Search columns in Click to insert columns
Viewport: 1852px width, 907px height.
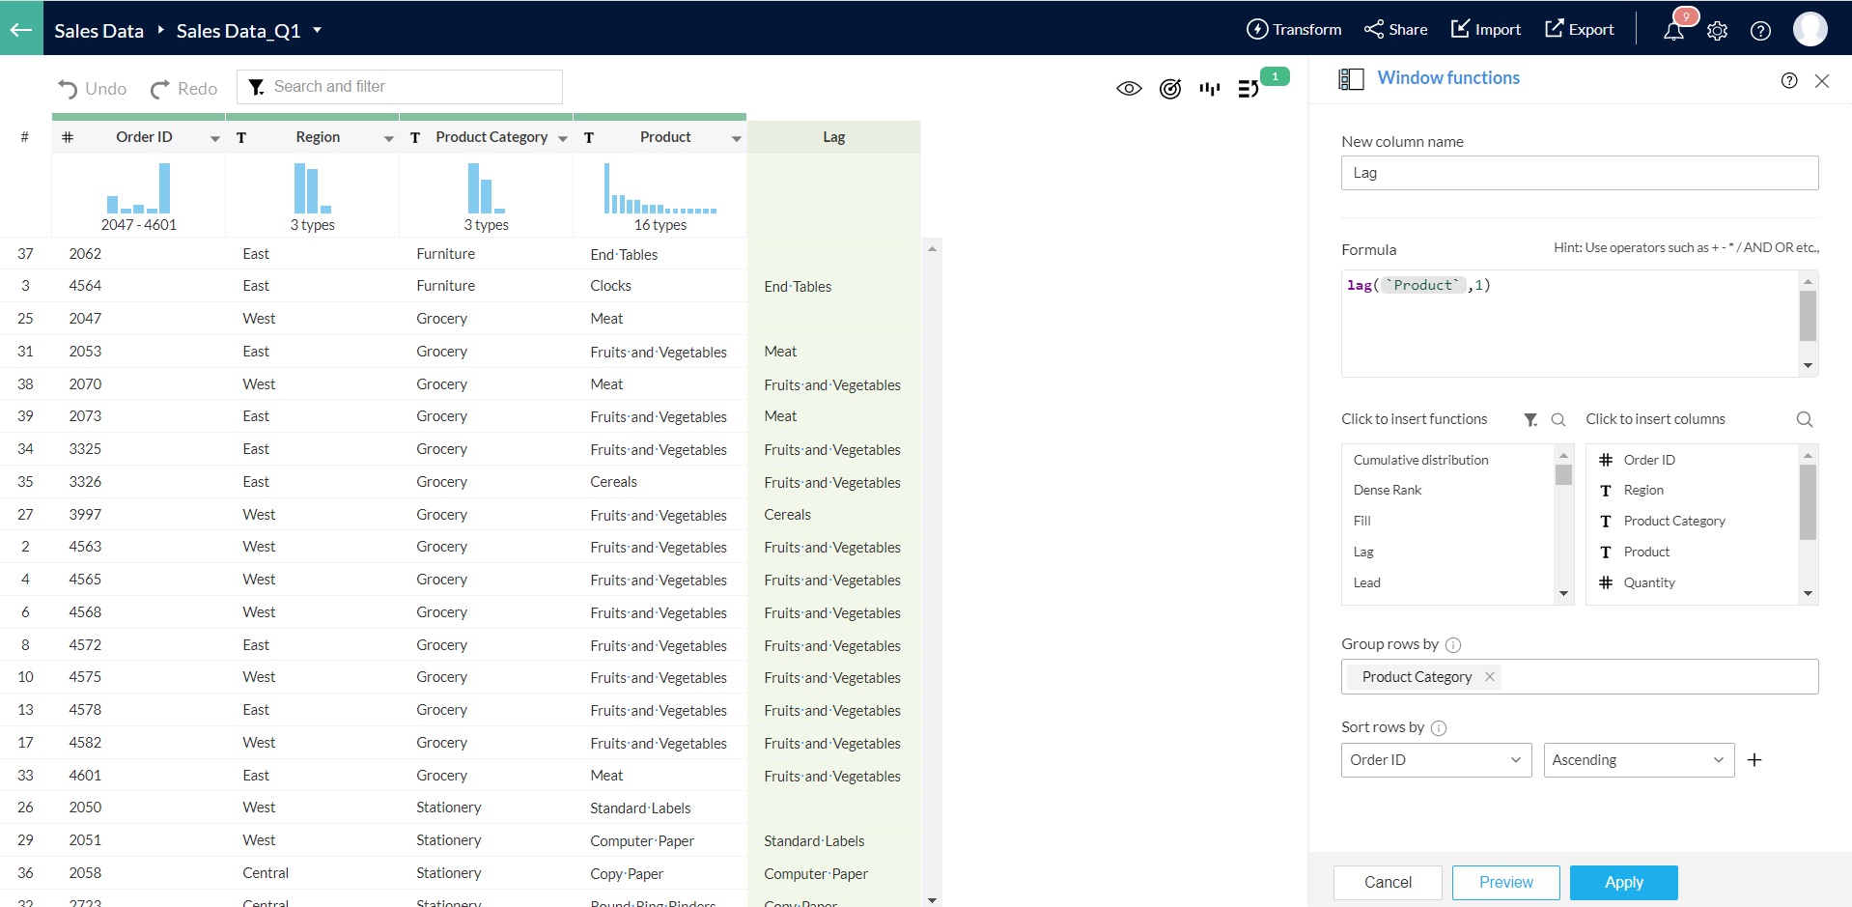click(1804, 419)
